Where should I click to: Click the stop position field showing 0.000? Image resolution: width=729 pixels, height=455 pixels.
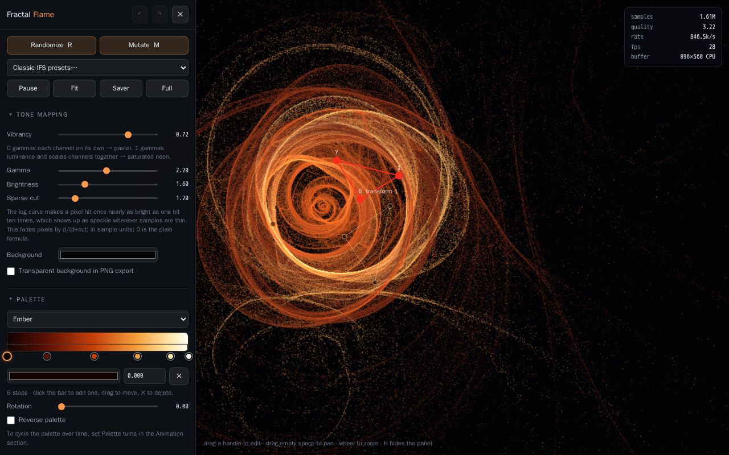point(144,376)
